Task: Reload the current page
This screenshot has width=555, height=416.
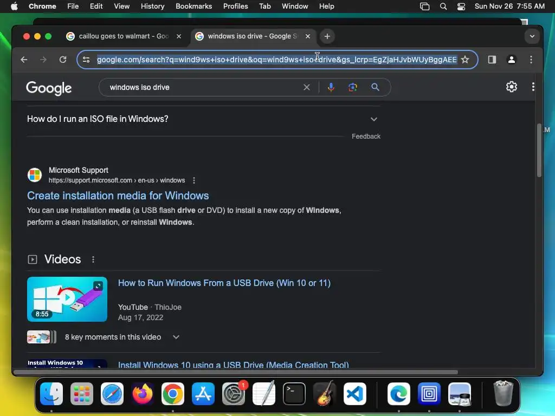Action: tap(63, 60)
